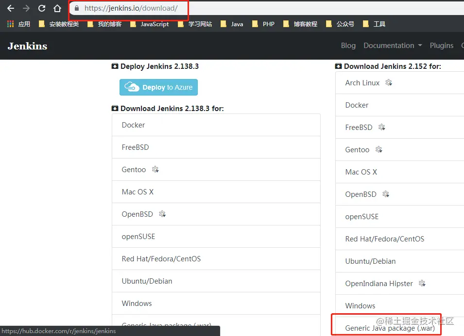Screen dimensions: 464x336
Task: Select OpenBSD under Jenkins 2.152
Action: click(400, 194)
